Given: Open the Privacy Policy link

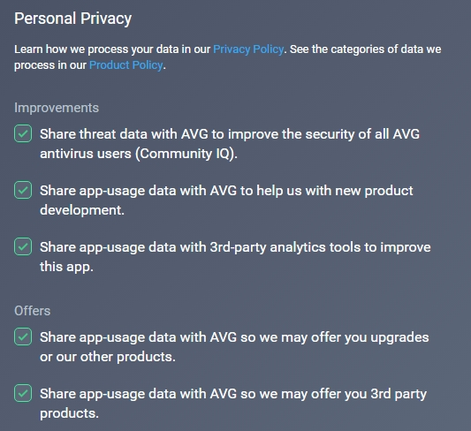Looking at the screenshot, I should pyautogui.click(x=248, y=49).
